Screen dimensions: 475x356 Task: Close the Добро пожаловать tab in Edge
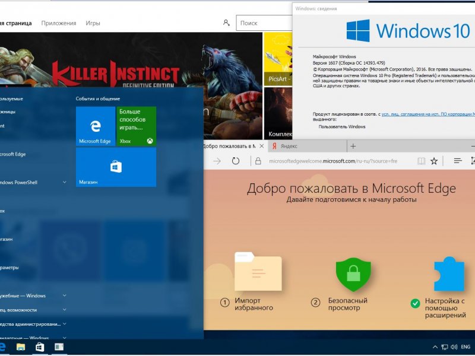pyautogui.click(x=261, y=146)
